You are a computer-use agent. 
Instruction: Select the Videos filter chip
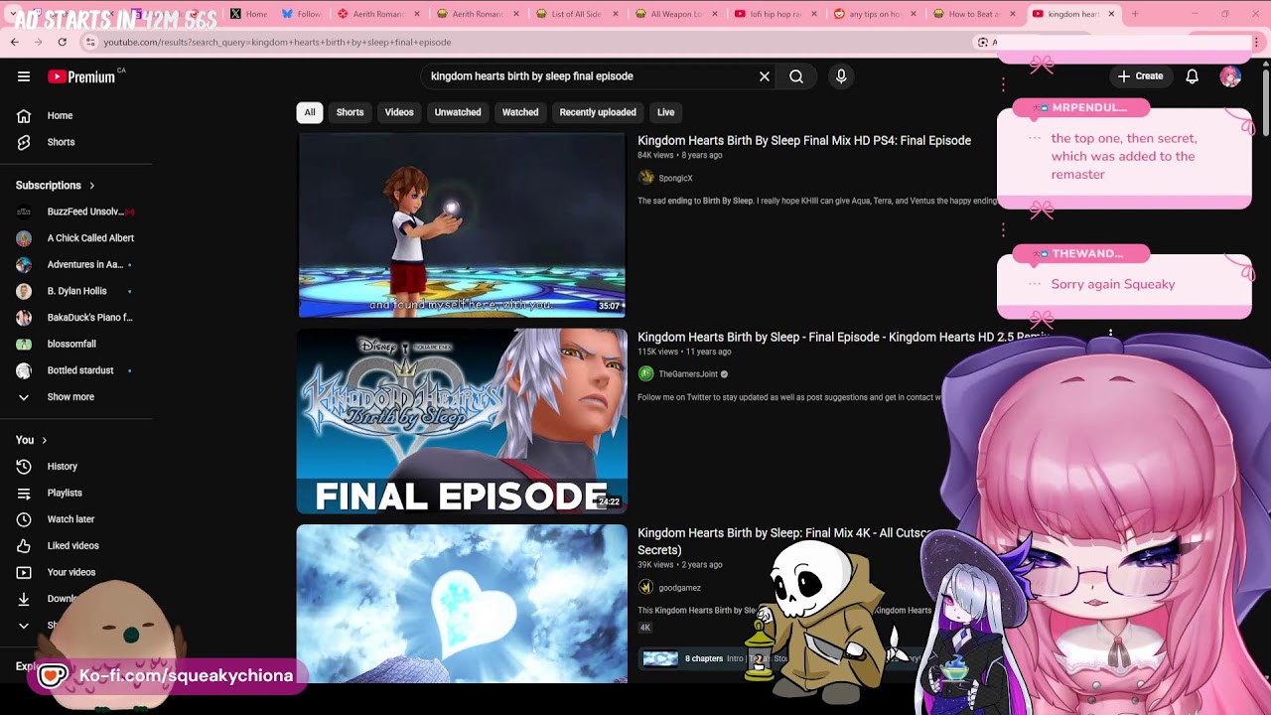399,112
